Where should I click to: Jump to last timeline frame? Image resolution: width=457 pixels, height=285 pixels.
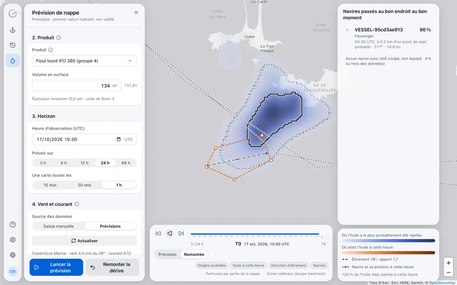point(181,233)
